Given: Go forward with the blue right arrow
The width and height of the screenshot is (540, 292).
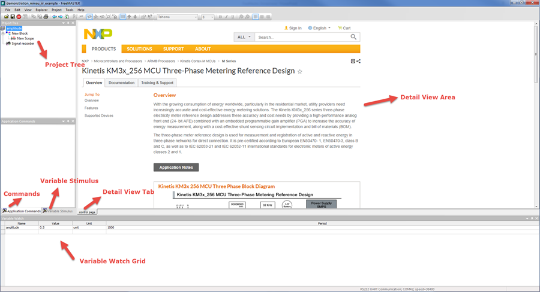Looking at the screenshot, I should pyautogui.click(x=60, y=17).
